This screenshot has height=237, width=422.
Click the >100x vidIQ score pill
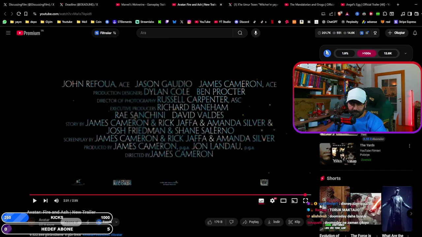(x=366, y=53)
